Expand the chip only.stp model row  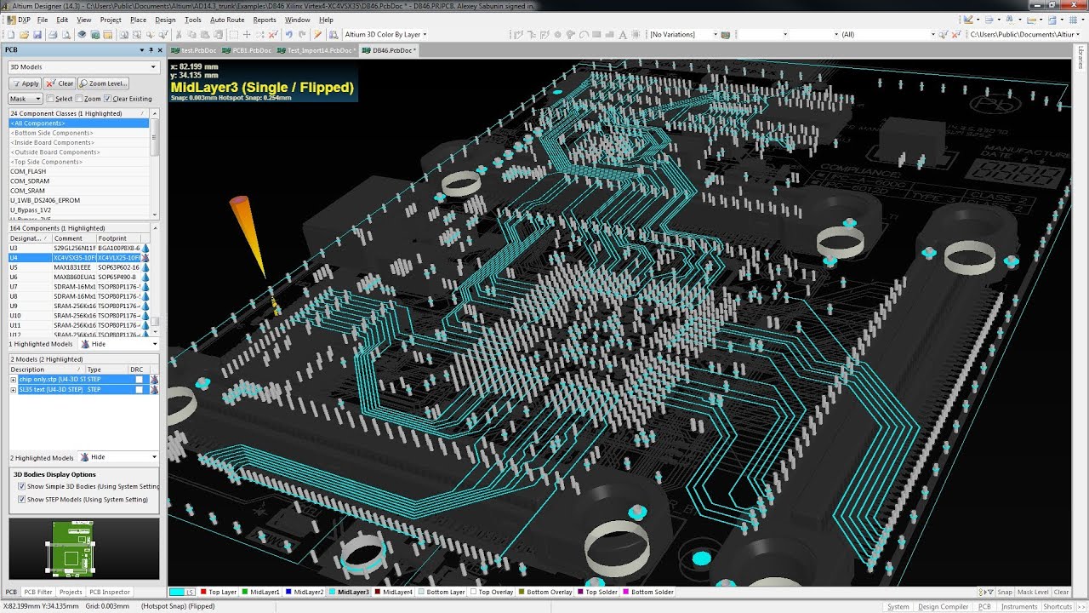tap(13, 380)
